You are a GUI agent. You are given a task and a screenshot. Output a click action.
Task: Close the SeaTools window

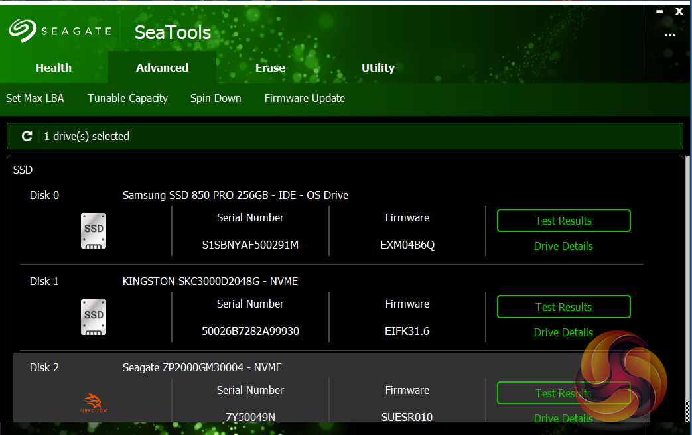pos(679,11)
